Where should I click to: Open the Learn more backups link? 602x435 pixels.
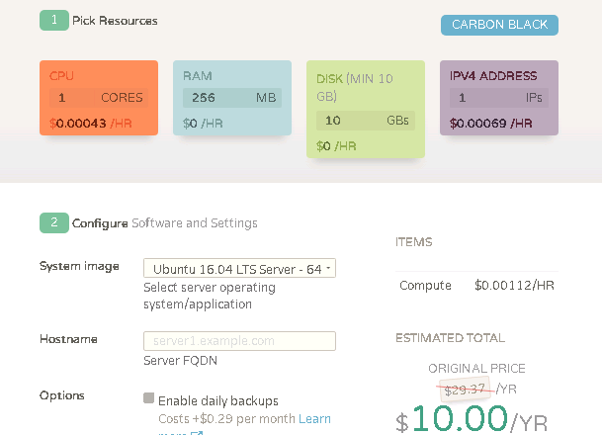click(314, 419)
